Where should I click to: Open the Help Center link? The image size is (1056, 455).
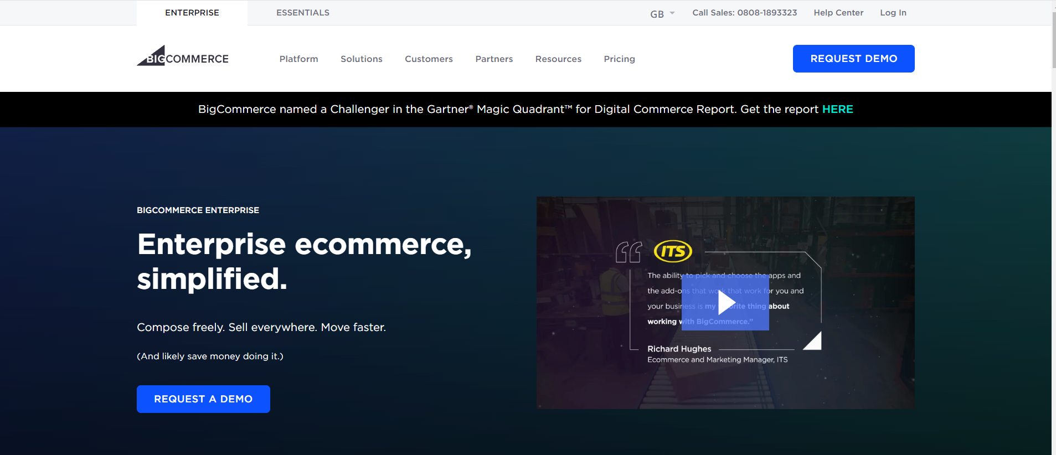pos(838,13)
